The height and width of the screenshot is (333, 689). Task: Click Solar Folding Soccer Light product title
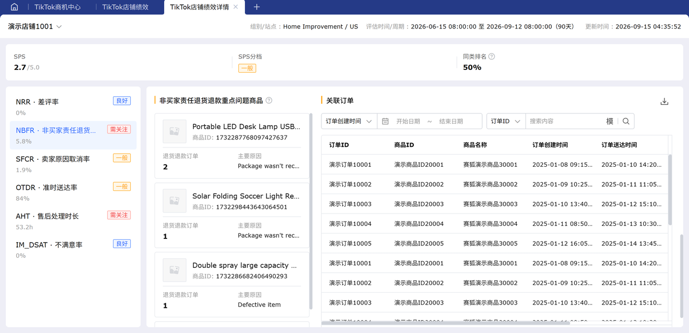coord(247,196)
